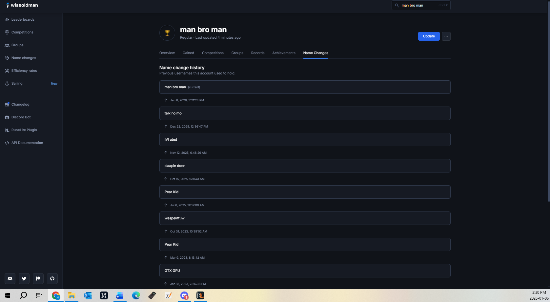The height and width of the screenshot is (302, 550).
Task: Click the Competitions trophy icon in sidebar
Action: [x=7, y=32]
